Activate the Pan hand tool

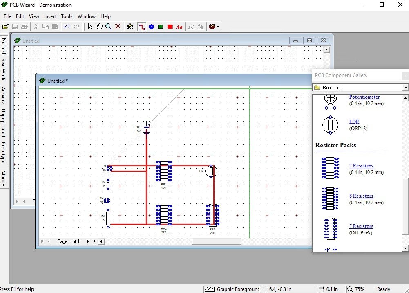click(x=99, y=27)
